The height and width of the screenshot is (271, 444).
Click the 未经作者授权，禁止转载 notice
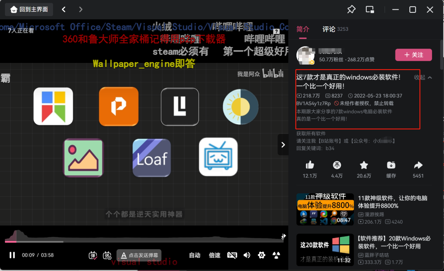[364, 104]
